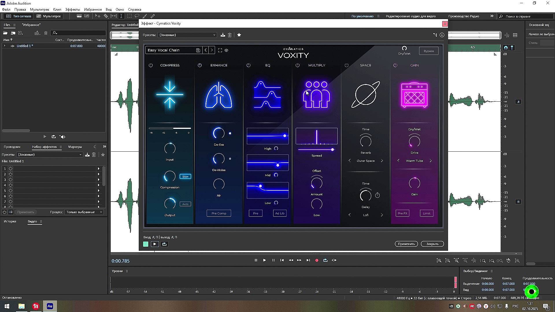
Task: Save the Easy Vocal Chain preset
Action: pyautogui.click(x=198, y=50)
